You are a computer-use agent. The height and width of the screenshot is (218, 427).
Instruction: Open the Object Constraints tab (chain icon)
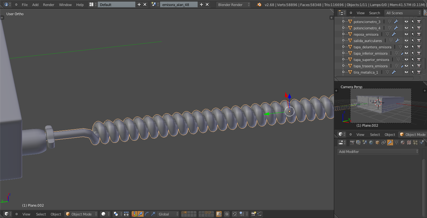(384, 142)
